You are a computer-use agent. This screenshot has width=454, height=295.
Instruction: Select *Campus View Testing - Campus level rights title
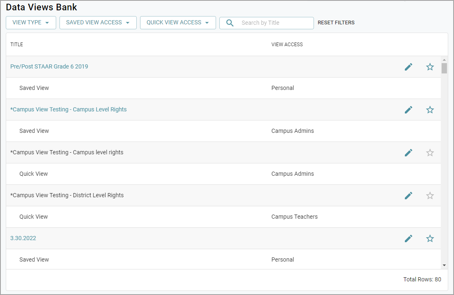pos(67,152)
